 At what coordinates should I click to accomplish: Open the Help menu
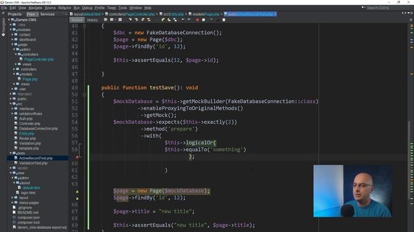tap(148, 8)
